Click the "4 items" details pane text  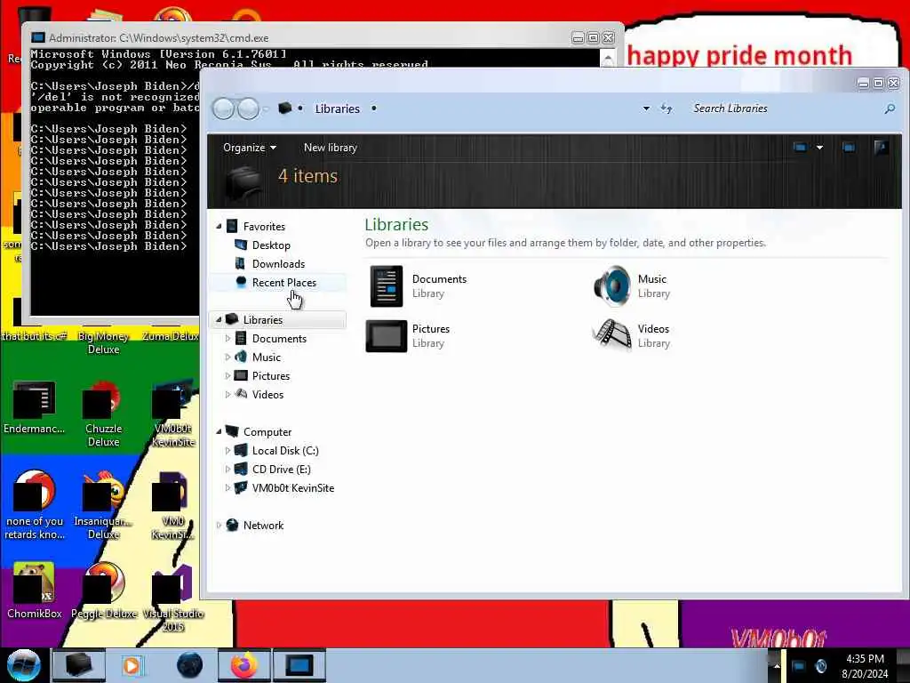click(x=307, y=176)
